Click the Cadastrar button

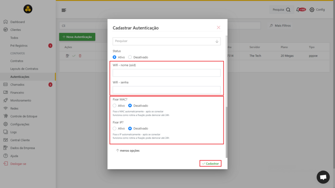click(x=210, y=164)
